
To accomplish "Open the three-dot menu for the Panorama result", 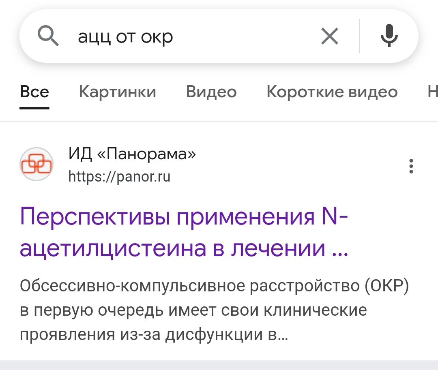I will (x=411, y=167).
